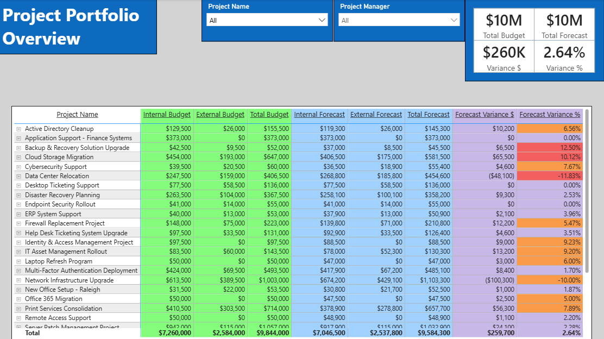Click the $7,046,500 internal forecast total

pyautogui.click(x=329, y=333)
